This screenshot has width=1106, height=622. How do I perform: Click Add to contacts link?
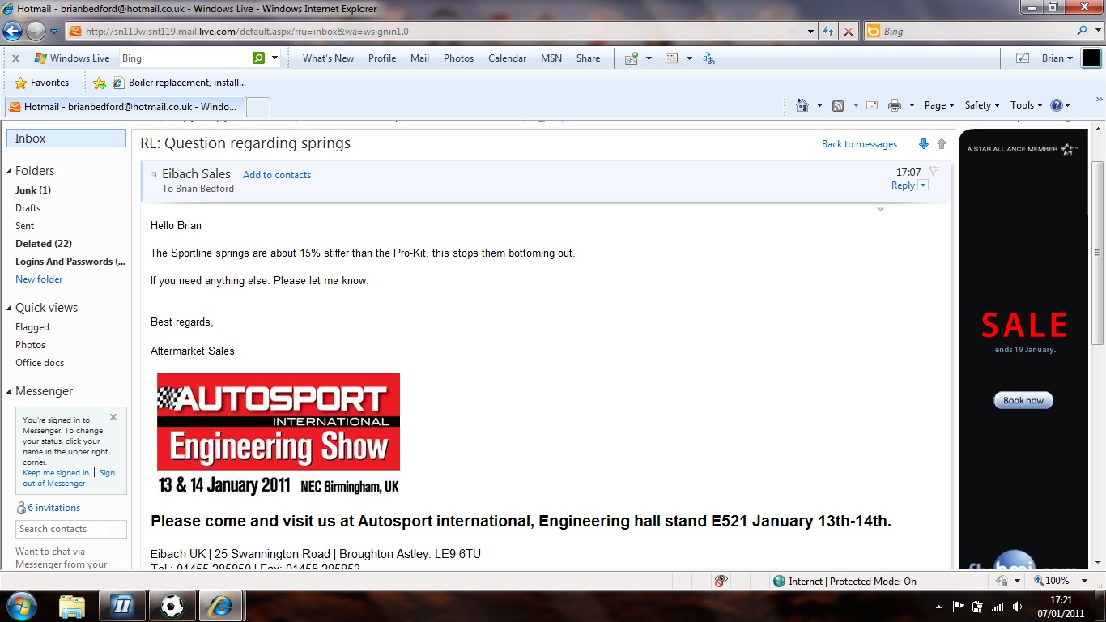277,175
